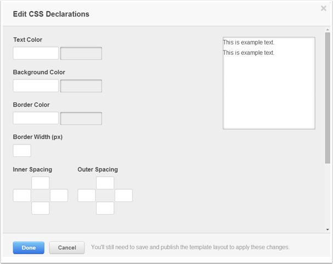Open the Background Color swatch picker

tap(81, 86)
